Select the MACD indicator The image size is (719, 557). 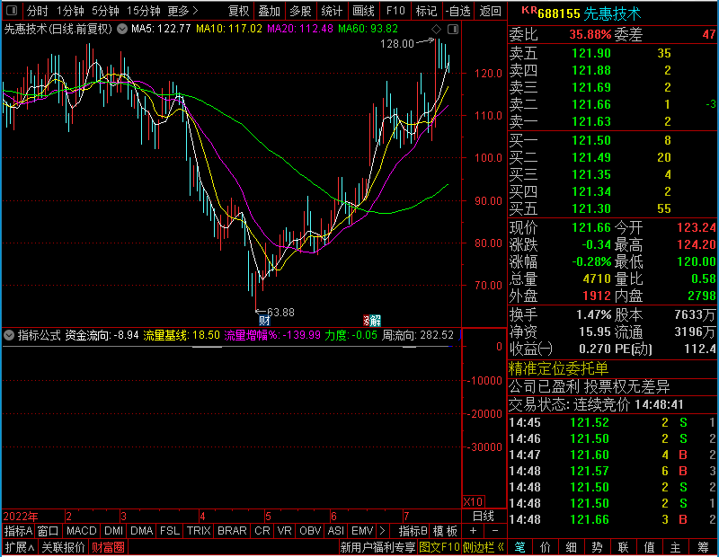[x=81, y=531]
